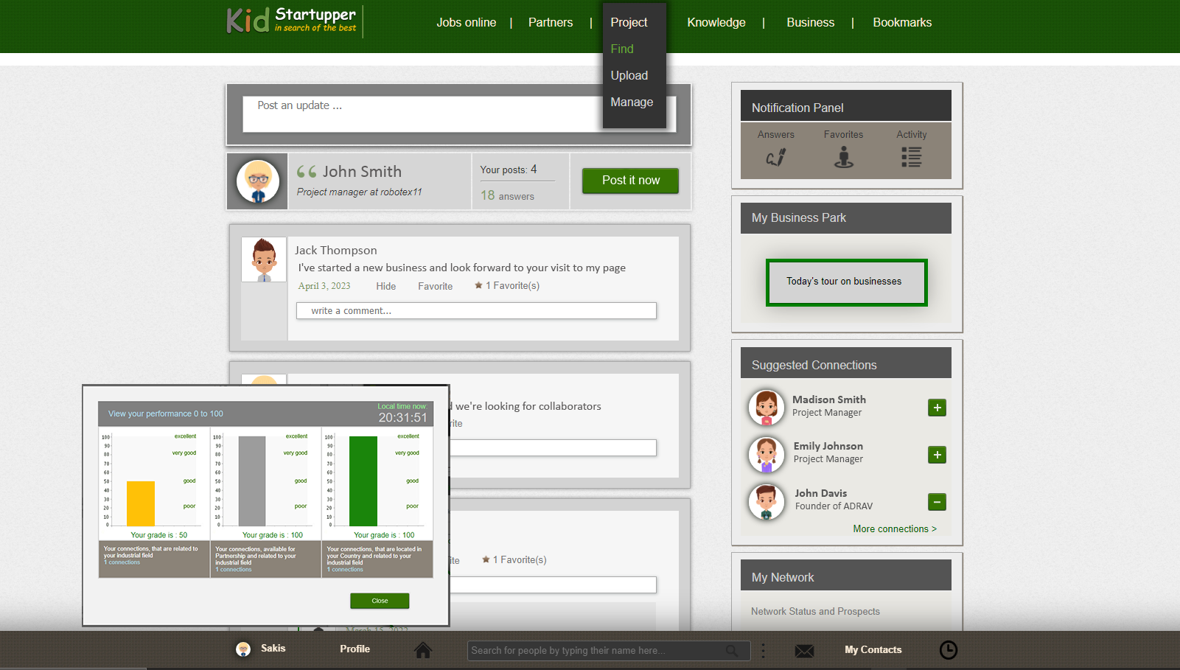Open the Knowledge menu
The image size is (1180, 670).
coord(716,23)
